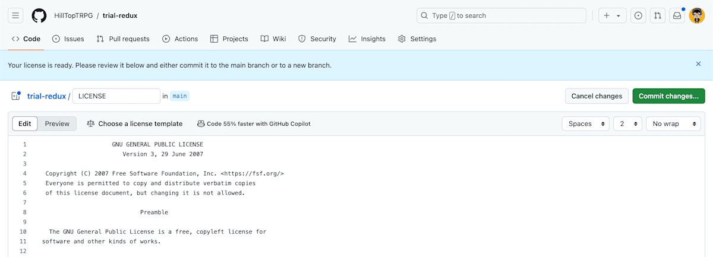This screenshot has width=713, height=257.
Task: Click line 'software and other kinds of works.'
Action: point(102,242)
